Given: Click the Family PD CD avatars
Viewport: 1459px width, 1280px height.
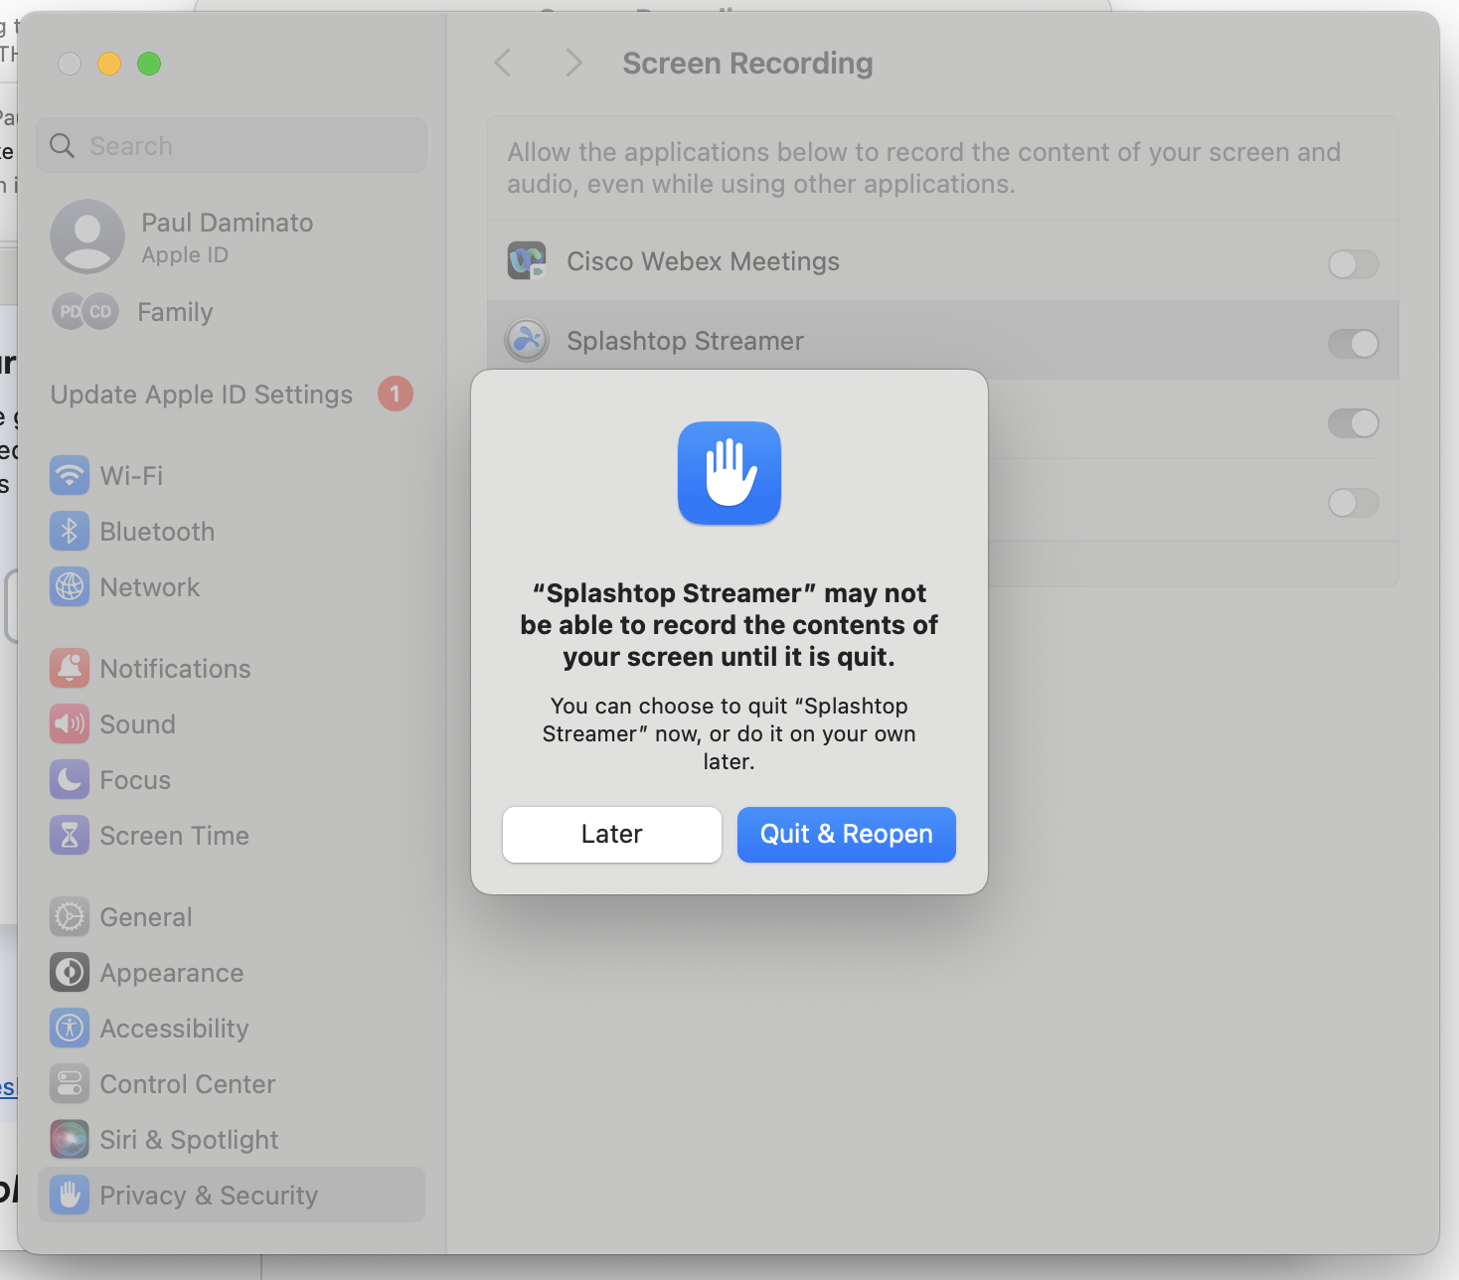Looking at the screenshot, I should 85,312.
